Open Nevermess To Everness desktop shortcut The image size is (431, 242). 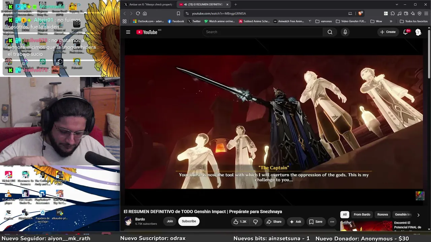[x=26, y=178]
